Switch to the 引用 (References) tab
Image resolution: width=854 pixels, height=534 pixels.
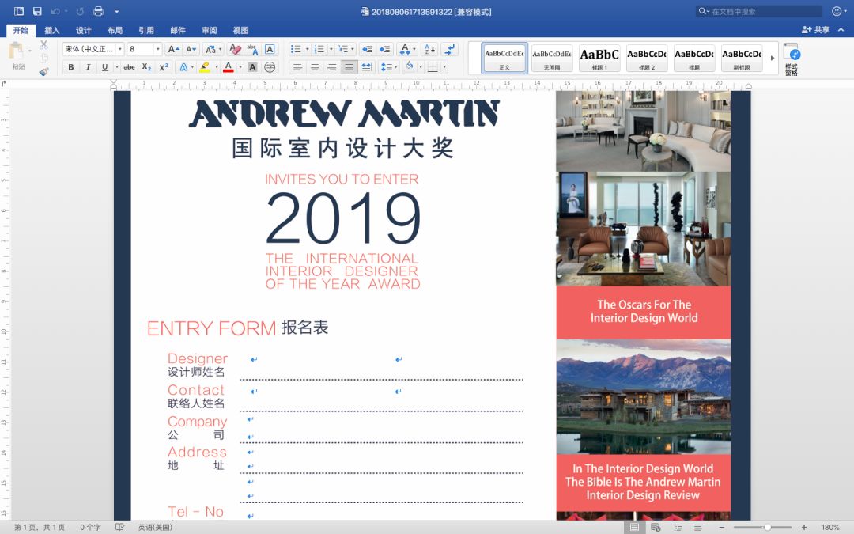click(146, 31)
